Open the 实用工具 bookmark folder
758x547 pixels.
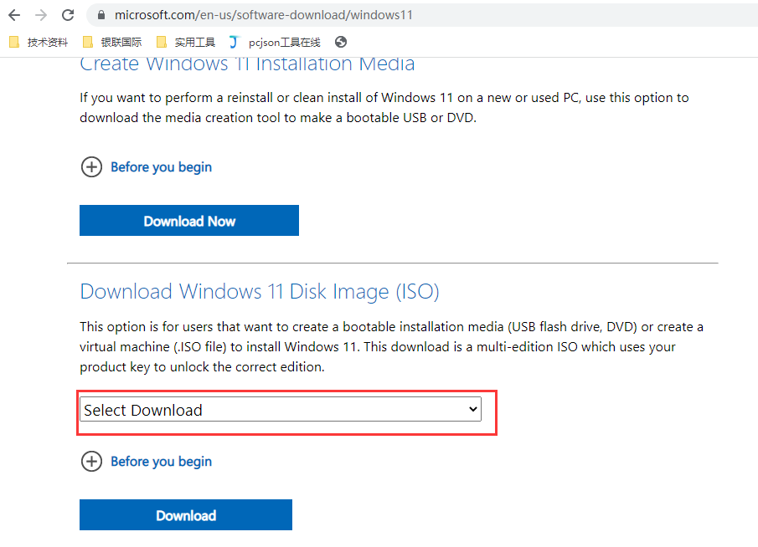186,43
